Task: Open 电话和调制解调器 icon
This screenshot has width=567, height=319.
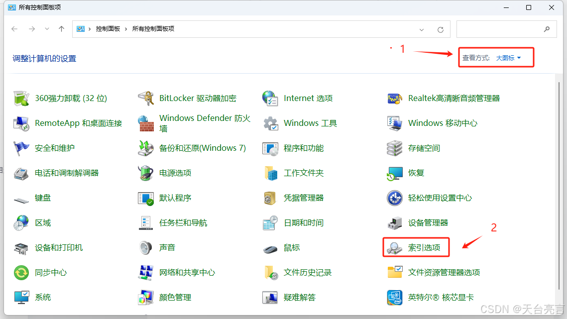Action: tap(21, 173)
